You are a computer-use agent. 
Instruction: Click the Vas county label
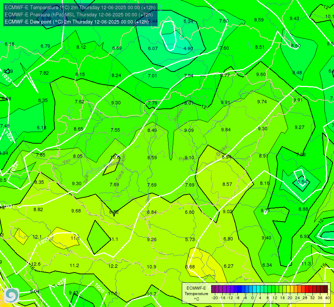[x=67, y=162]
